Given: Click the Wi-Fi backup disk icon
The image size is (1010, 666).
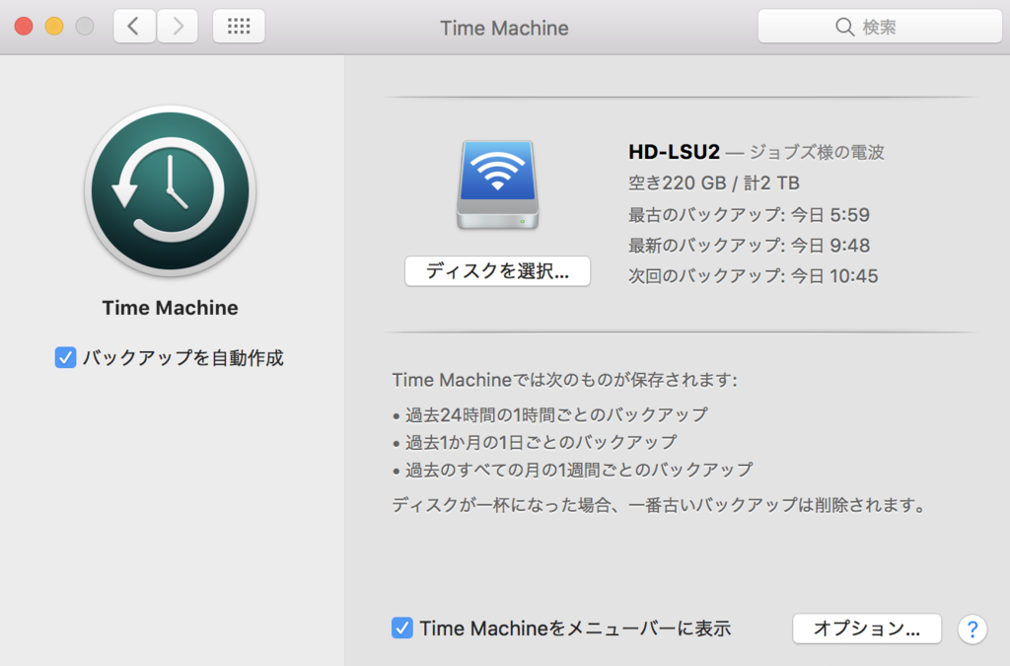Looking at the screenshot, I should 497,185.
